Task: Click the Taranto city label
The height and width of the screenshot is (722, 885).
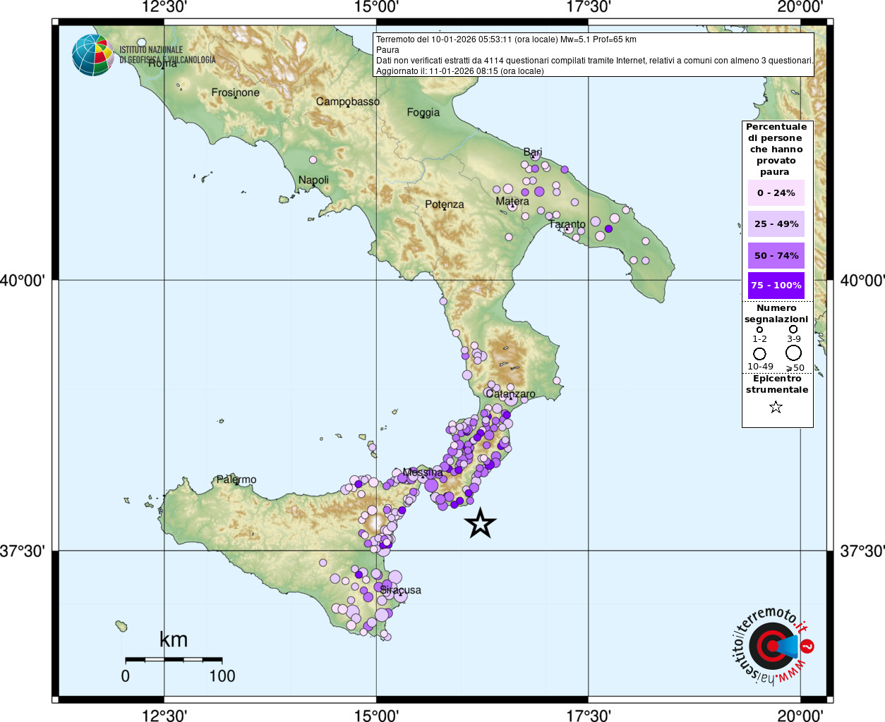Action: [567, 224]
